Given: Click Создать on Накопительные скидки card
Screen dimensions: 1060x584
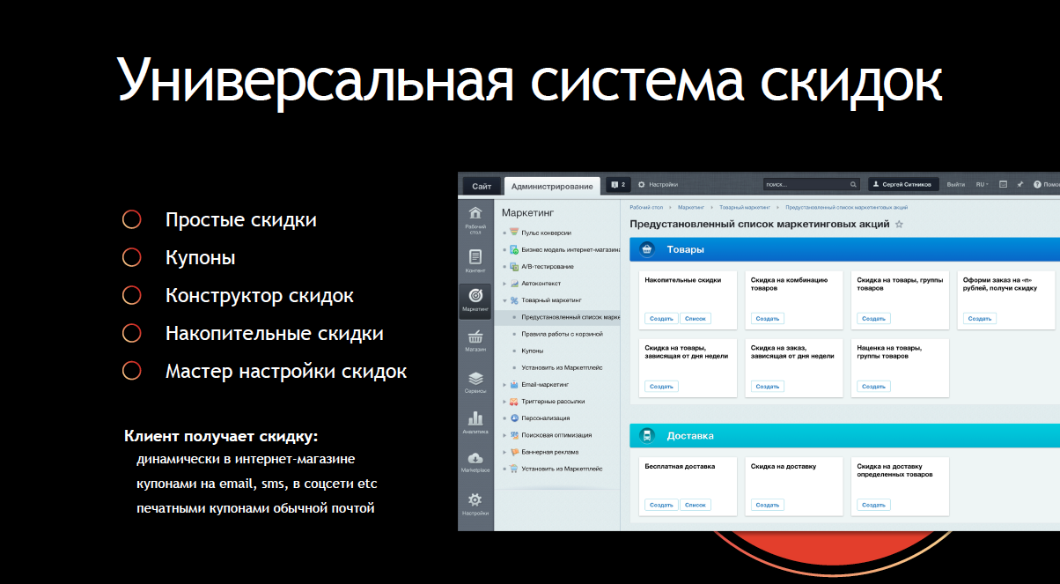Looking at the screenshot, I should click(661, 318).
